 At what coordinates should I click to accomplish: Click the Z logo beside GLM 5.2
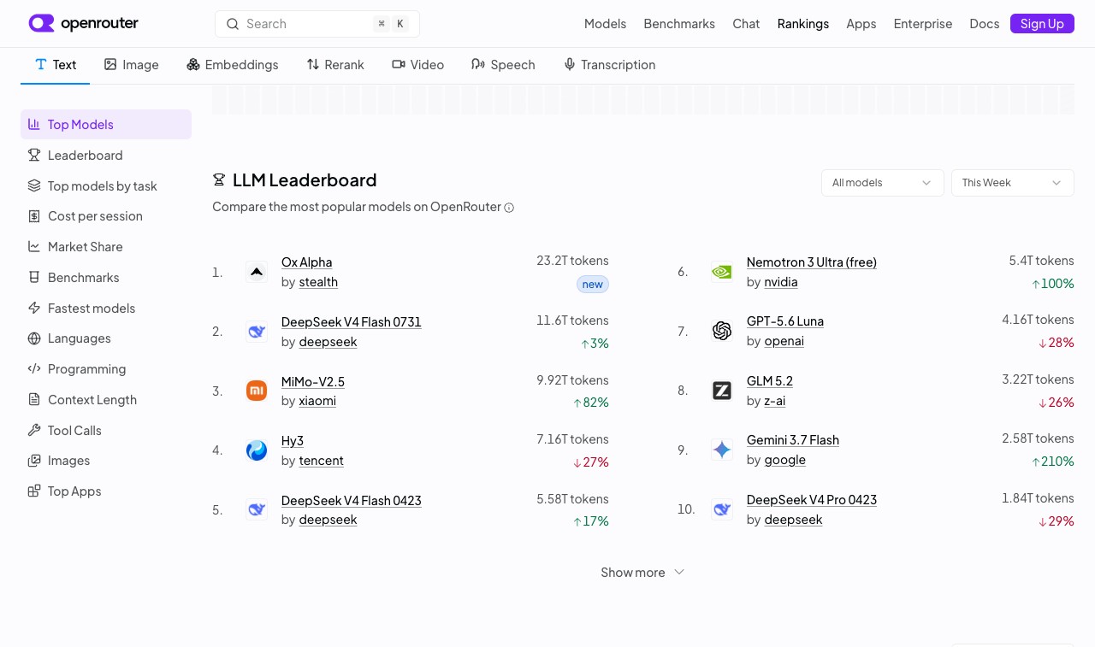point(722,391)
